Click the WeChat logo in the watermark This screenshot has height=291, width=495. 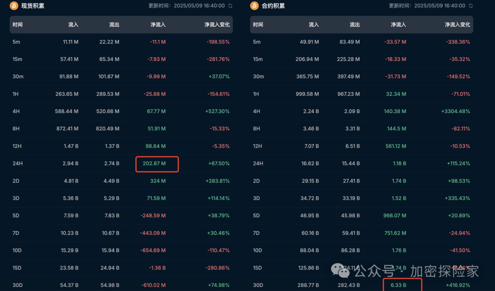click(341, 271)
